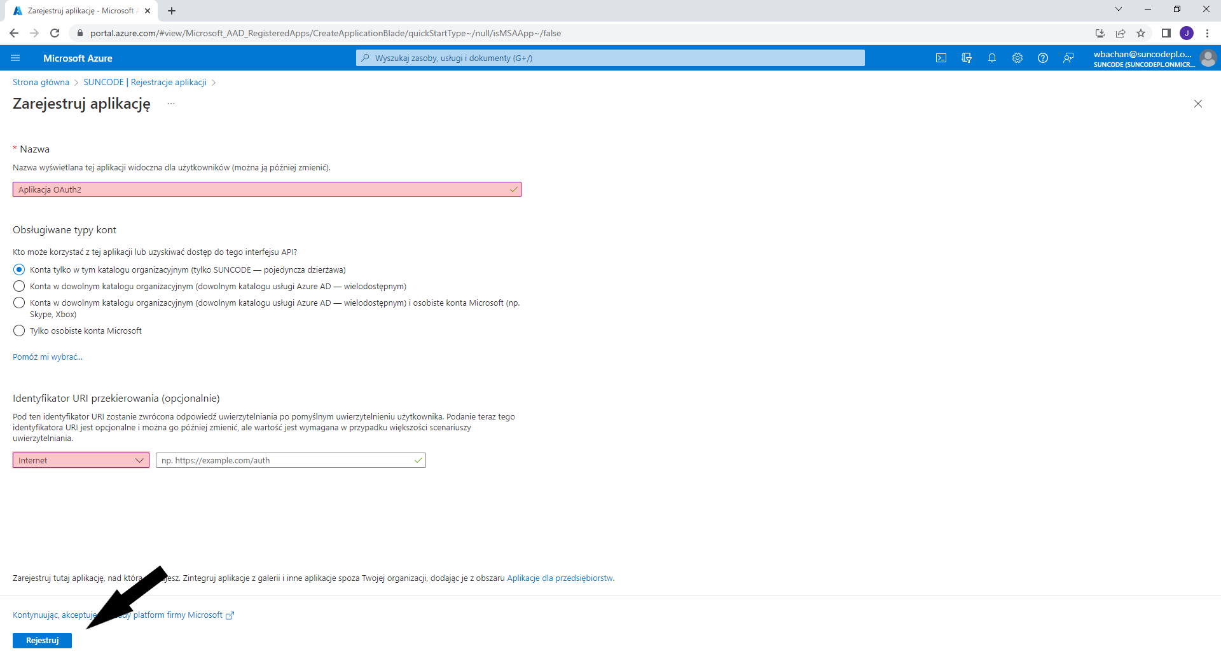Expand the Internet platform dropdown

point(81,460)
